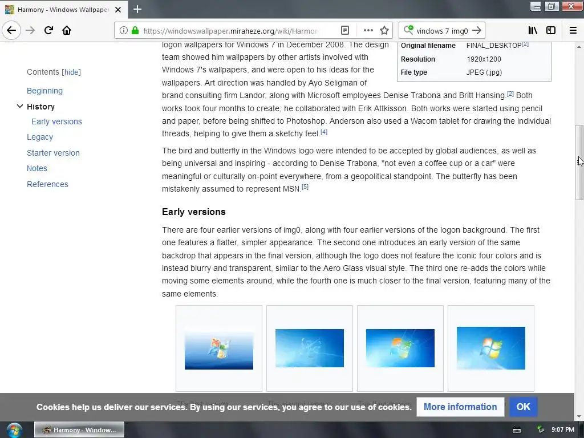Click the 'Early versions' section heading
Viewport: 584px width, 438px height.
click(194, 212)
